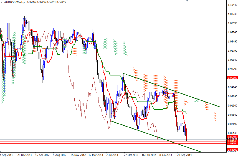Click the 1.00040 price scale value
The image size is (238, 157).
pos(232,60)
